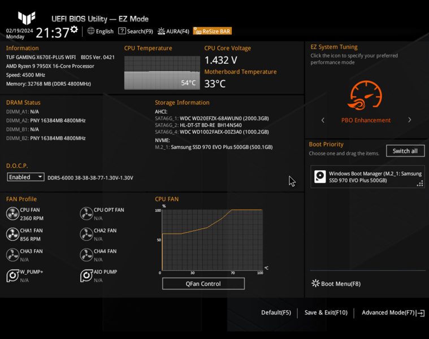
Task: Click SATA6G_1 WDC WD20EFZX drive entry
Action: [212, 119]
